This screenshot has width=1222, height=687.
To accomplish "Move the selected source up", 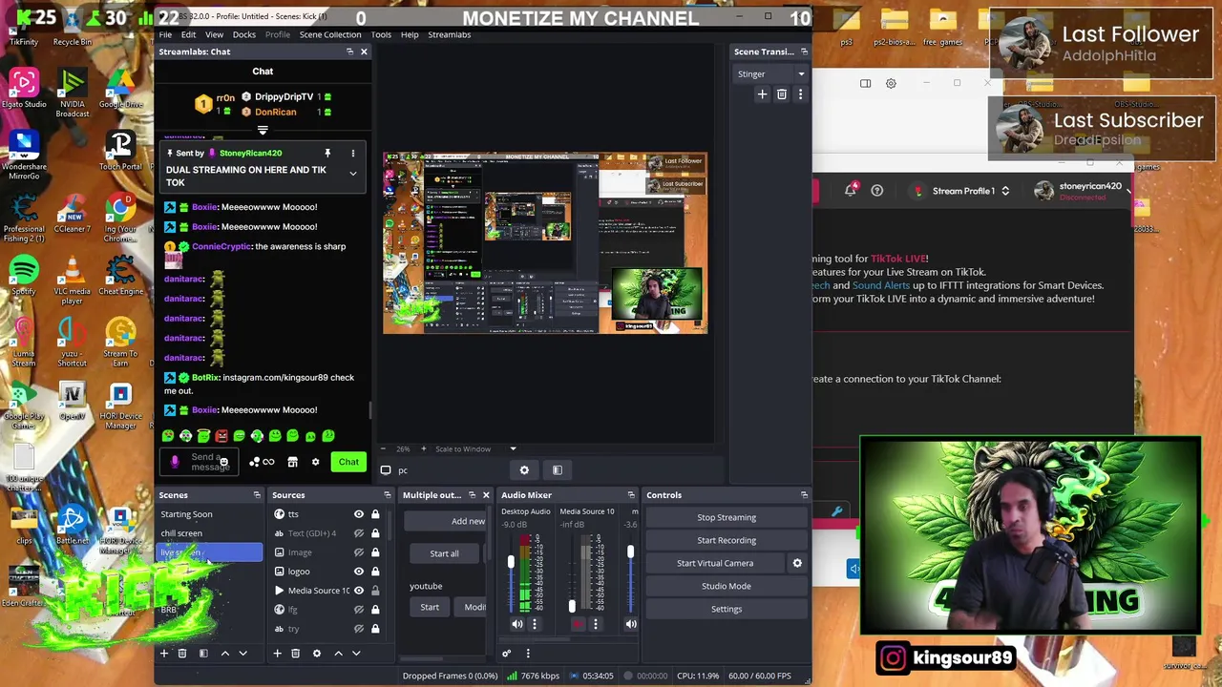I will [x=339, y=654].
